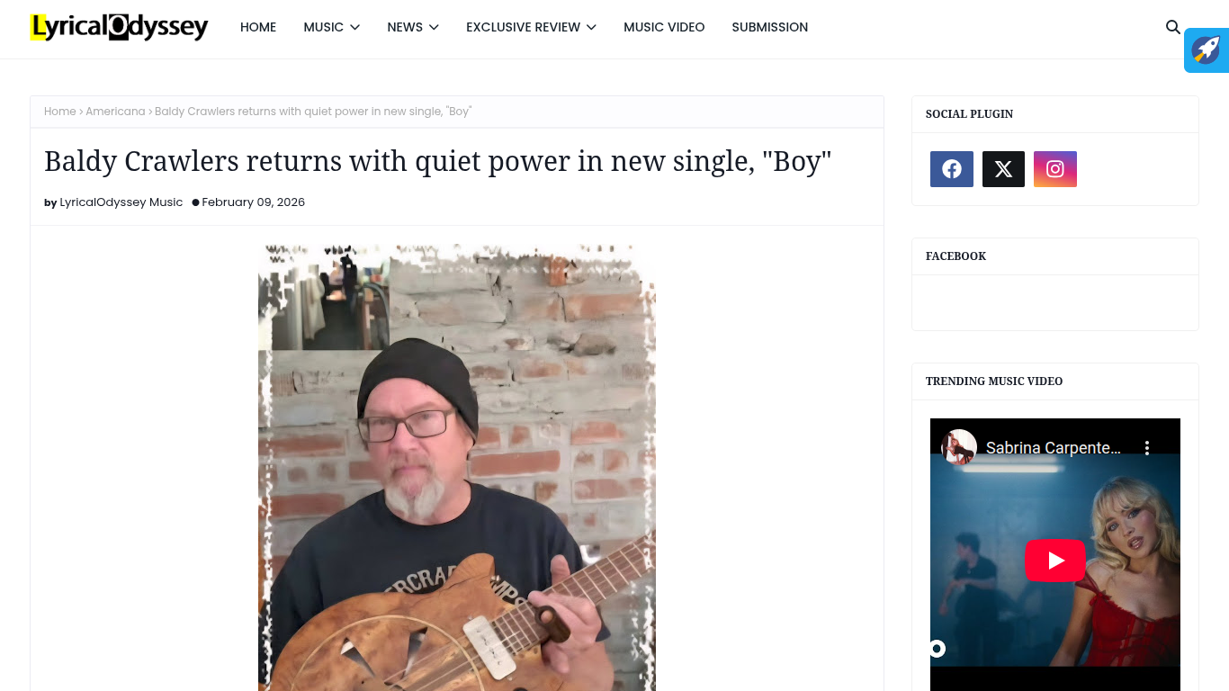Image resolution: width=1229 pixels, height=691 pixels.
Task: Open the search magnifier icon
Action: [x=1173, y=27]
